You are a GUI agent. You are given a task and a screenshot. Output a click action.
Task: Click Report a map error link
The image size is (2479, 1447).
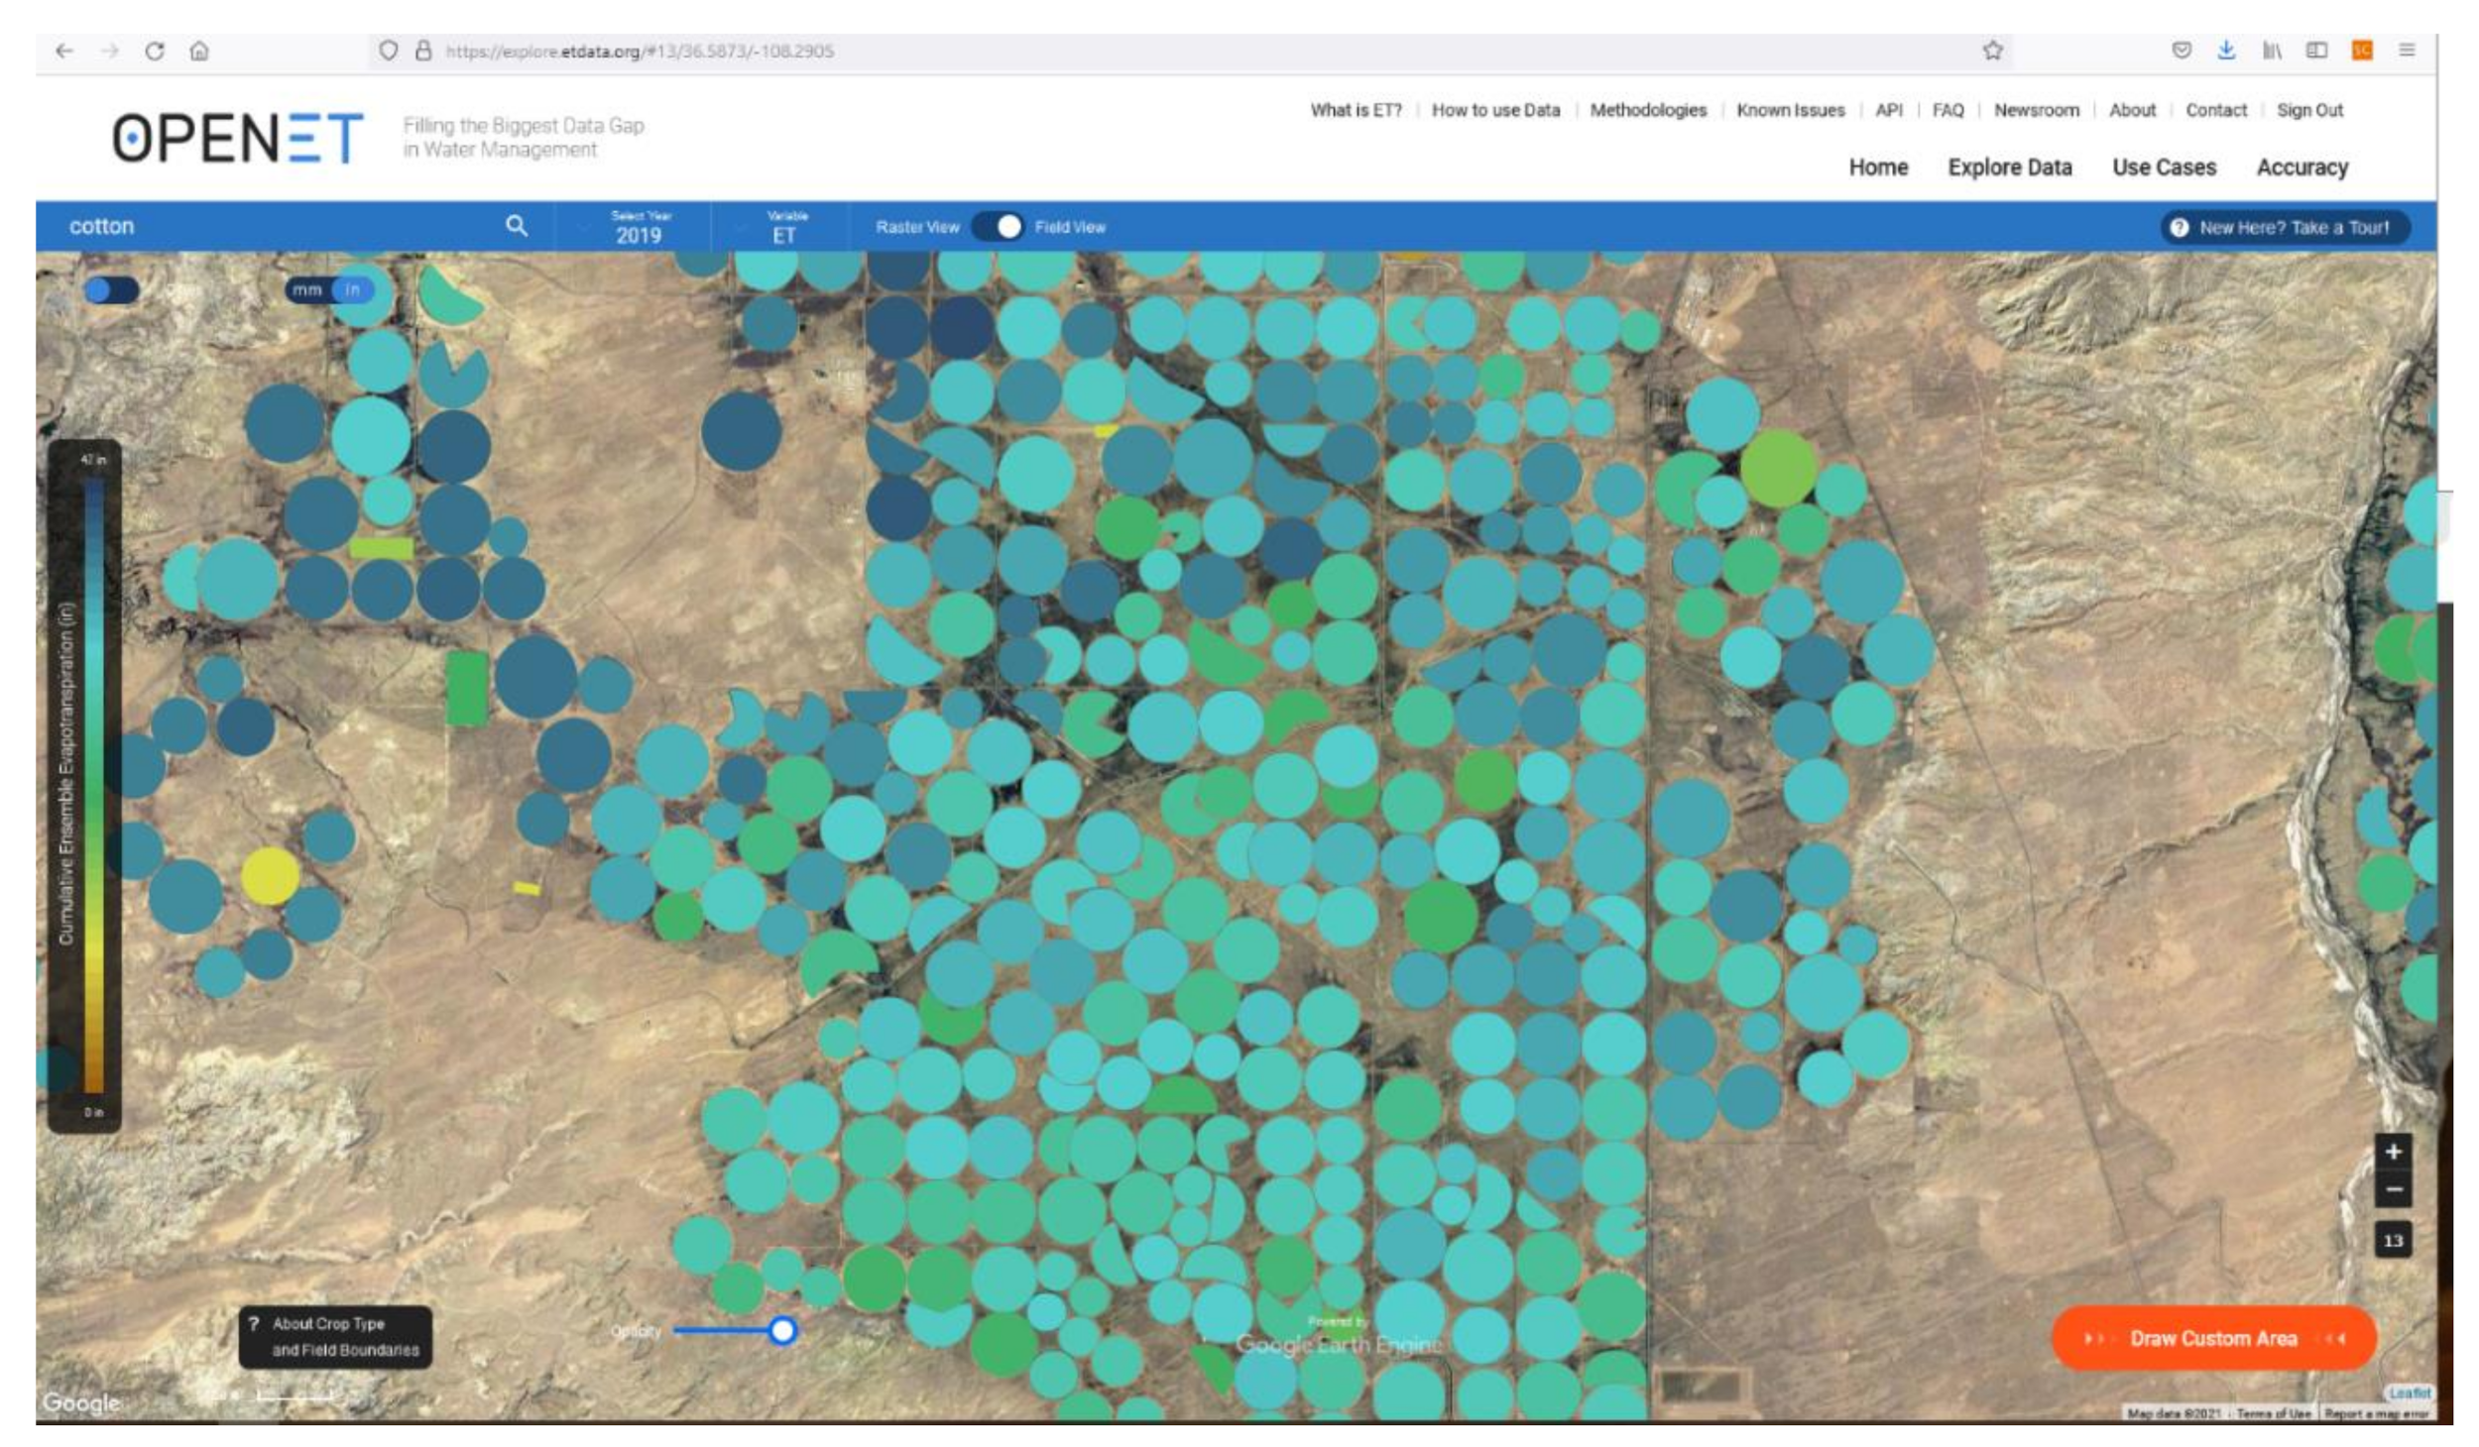2376,1413
